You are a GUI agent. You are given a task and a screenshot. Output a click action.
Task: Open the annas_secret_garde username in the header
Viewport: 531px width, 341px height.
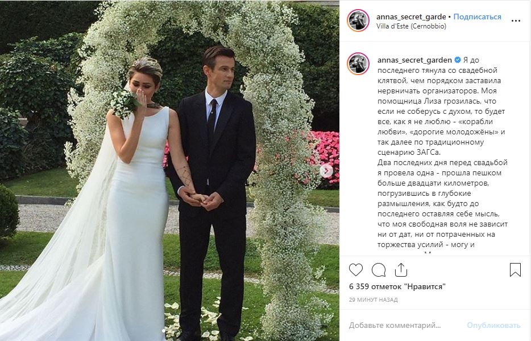(411, 17)
